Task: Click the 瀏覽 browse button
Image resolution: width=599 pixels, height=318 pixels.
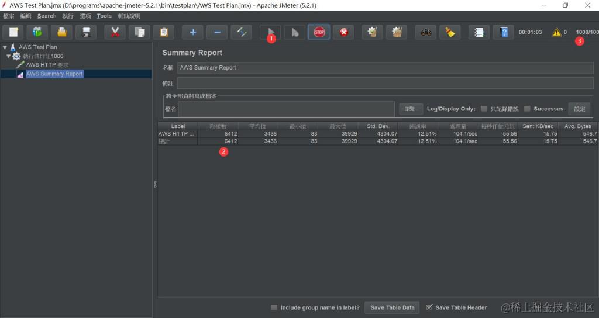Action: (x=411, y=109)
